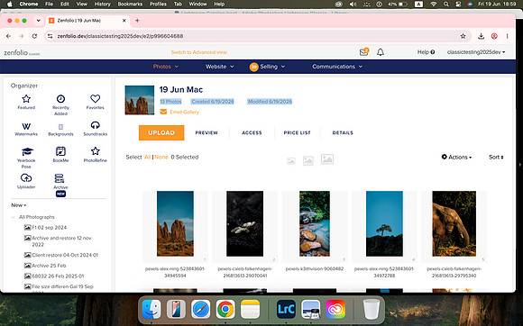The image size is (523, 326).
Task: Switch to the Price List tab
Action: (x=298, y=132)
